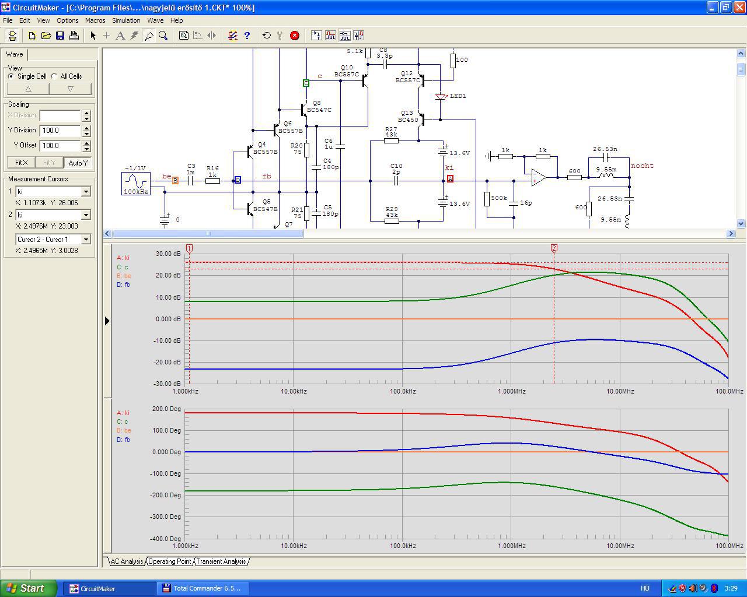Click the Print icon in toolbar
The width and height of the screenshot is (747, 597).
(74, 36)
